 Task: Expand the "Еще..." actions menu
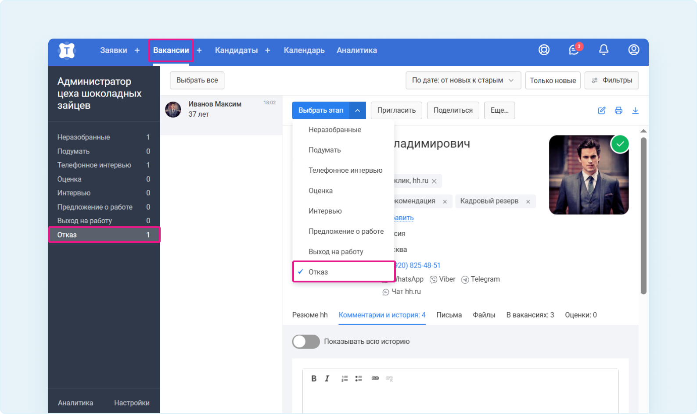click(x=499, y=111)
